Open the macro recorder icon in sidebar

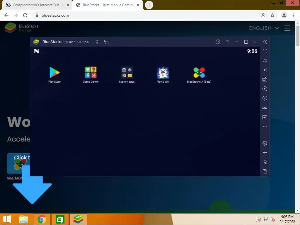point(265,108)
